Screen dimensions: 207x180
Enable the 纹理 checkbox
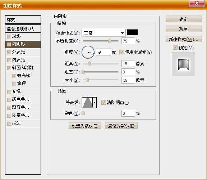point(14,84)
